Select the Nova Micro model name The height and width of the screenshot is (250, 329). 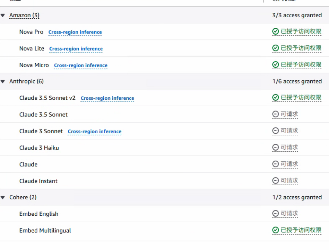click(34, 65)
